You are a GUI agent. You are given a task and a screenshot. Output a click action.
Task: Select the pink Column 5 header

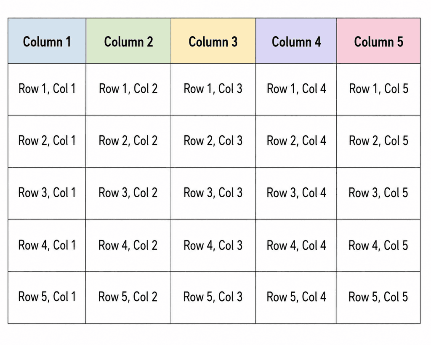point(378,41)
